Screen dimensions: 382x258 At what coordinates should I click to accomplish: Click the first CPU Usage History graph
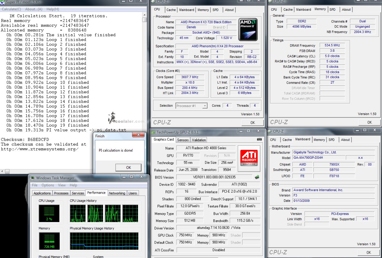click(x=78, y=213)
